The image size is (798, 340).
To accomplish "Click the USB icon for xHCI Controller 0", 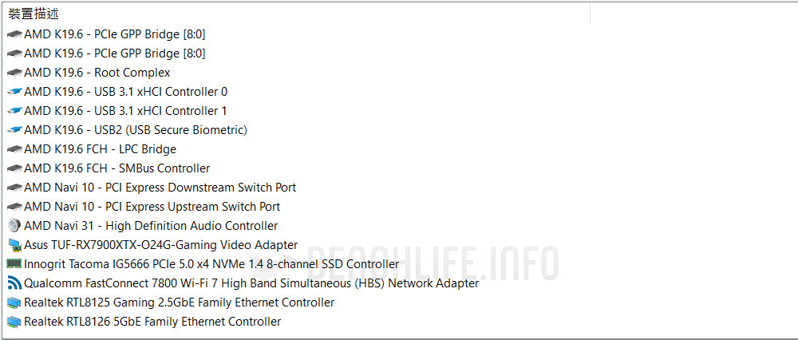I will 14,92.
